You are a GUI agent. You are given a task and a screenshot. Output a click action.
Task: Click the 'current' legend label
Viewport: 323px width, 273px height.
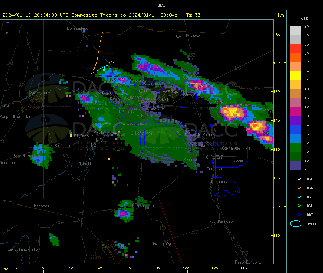point(312,224)
